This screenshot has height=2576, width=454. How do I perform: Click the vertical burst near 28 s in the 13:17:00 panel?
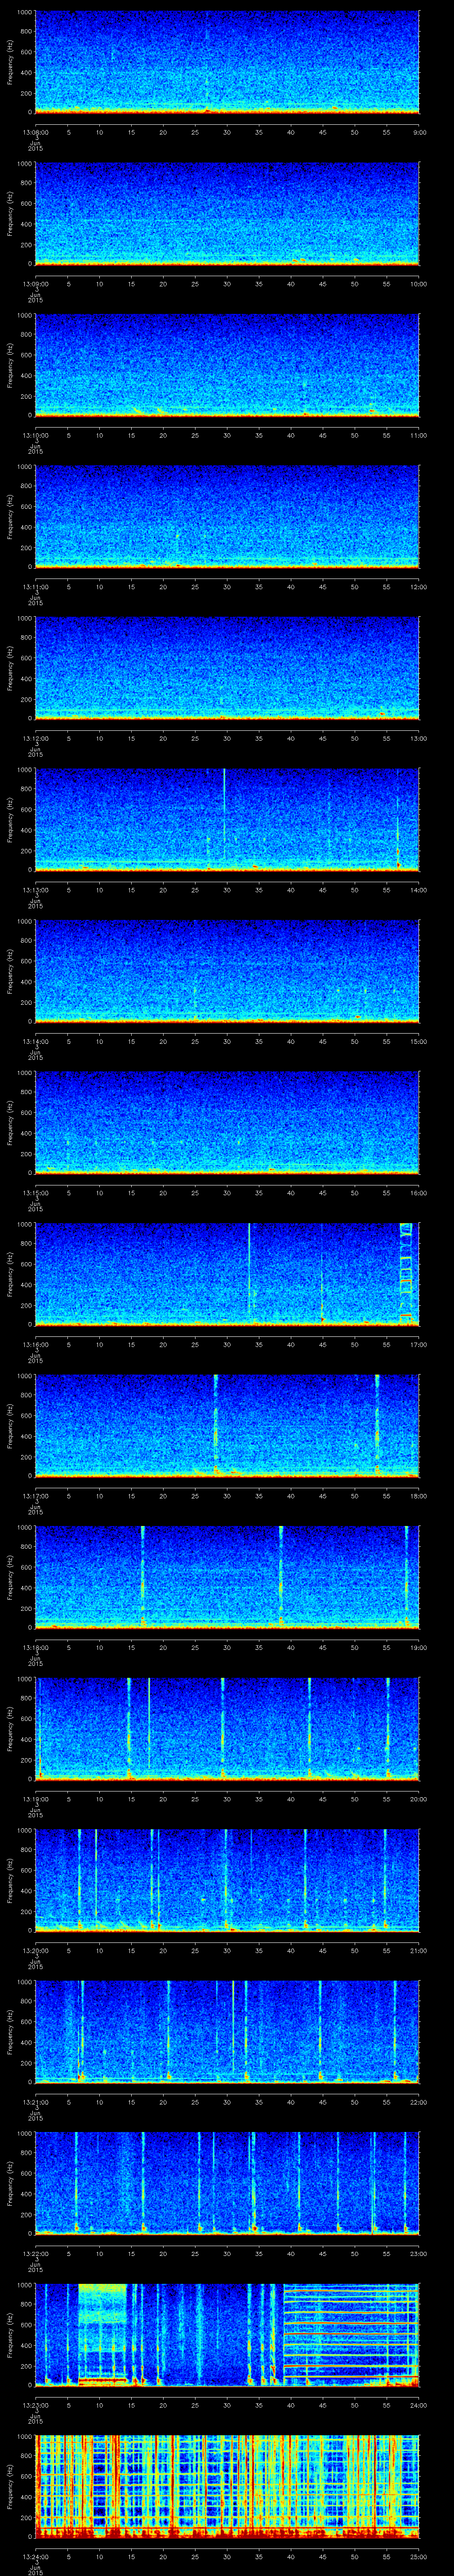point(215,1425)
